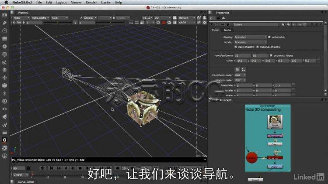Toggle the lock properties bin icon

pyautogui.click(x=218, y=18)
